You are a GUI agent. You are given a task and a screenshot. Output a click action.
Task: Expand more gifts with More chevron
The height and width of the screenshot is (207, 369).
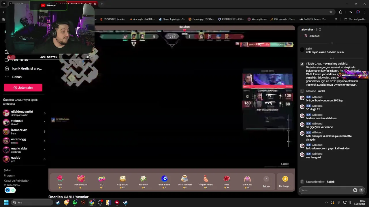coord(266,179)
